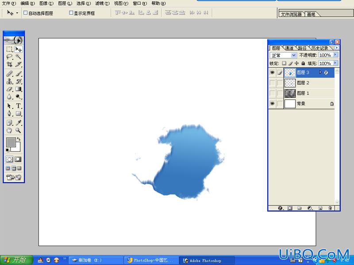Click the 开始 Start button

16,260
